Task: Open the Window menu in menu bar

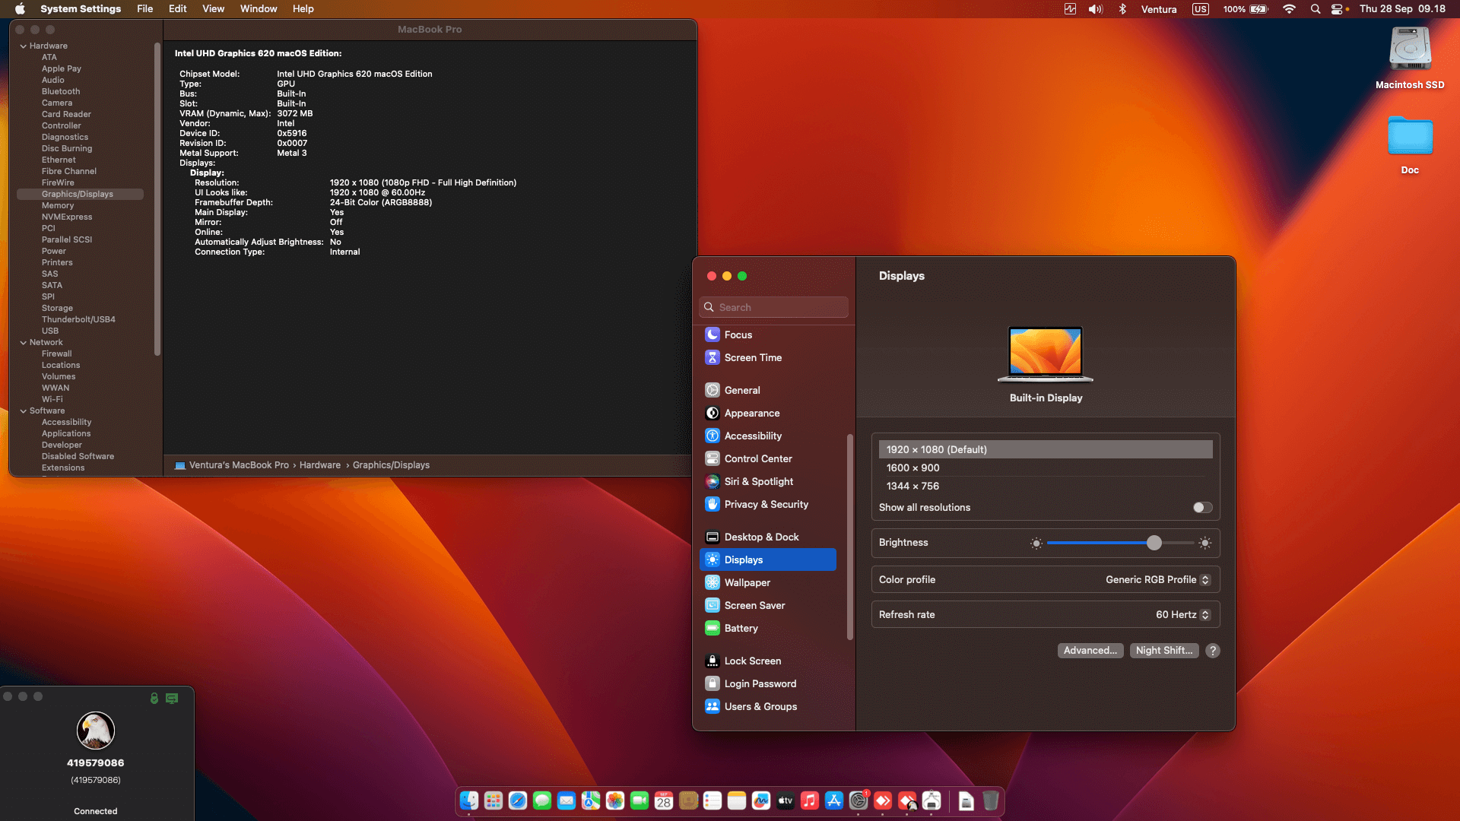Action: point(259,9)
